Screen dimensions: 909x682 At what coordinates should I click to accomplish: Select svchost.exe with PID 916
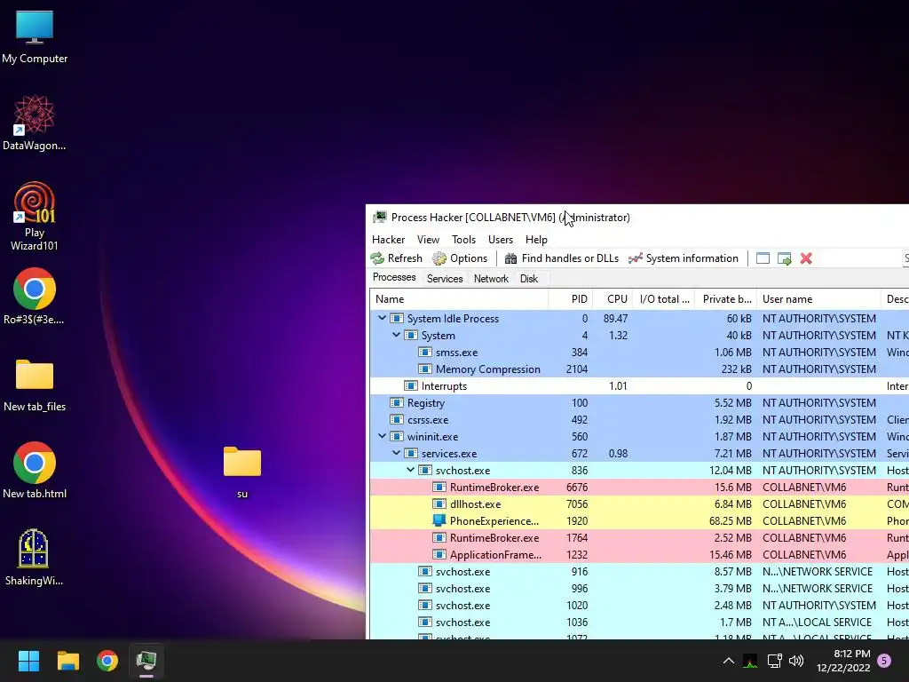coord(639,571)
